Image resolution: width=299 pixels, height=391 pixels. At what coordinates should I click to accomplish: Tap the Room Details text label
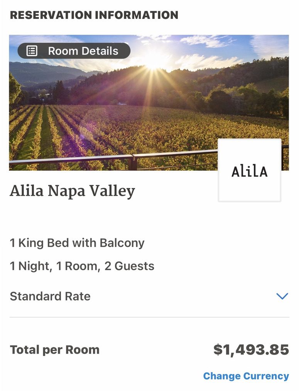click(83, 51)
